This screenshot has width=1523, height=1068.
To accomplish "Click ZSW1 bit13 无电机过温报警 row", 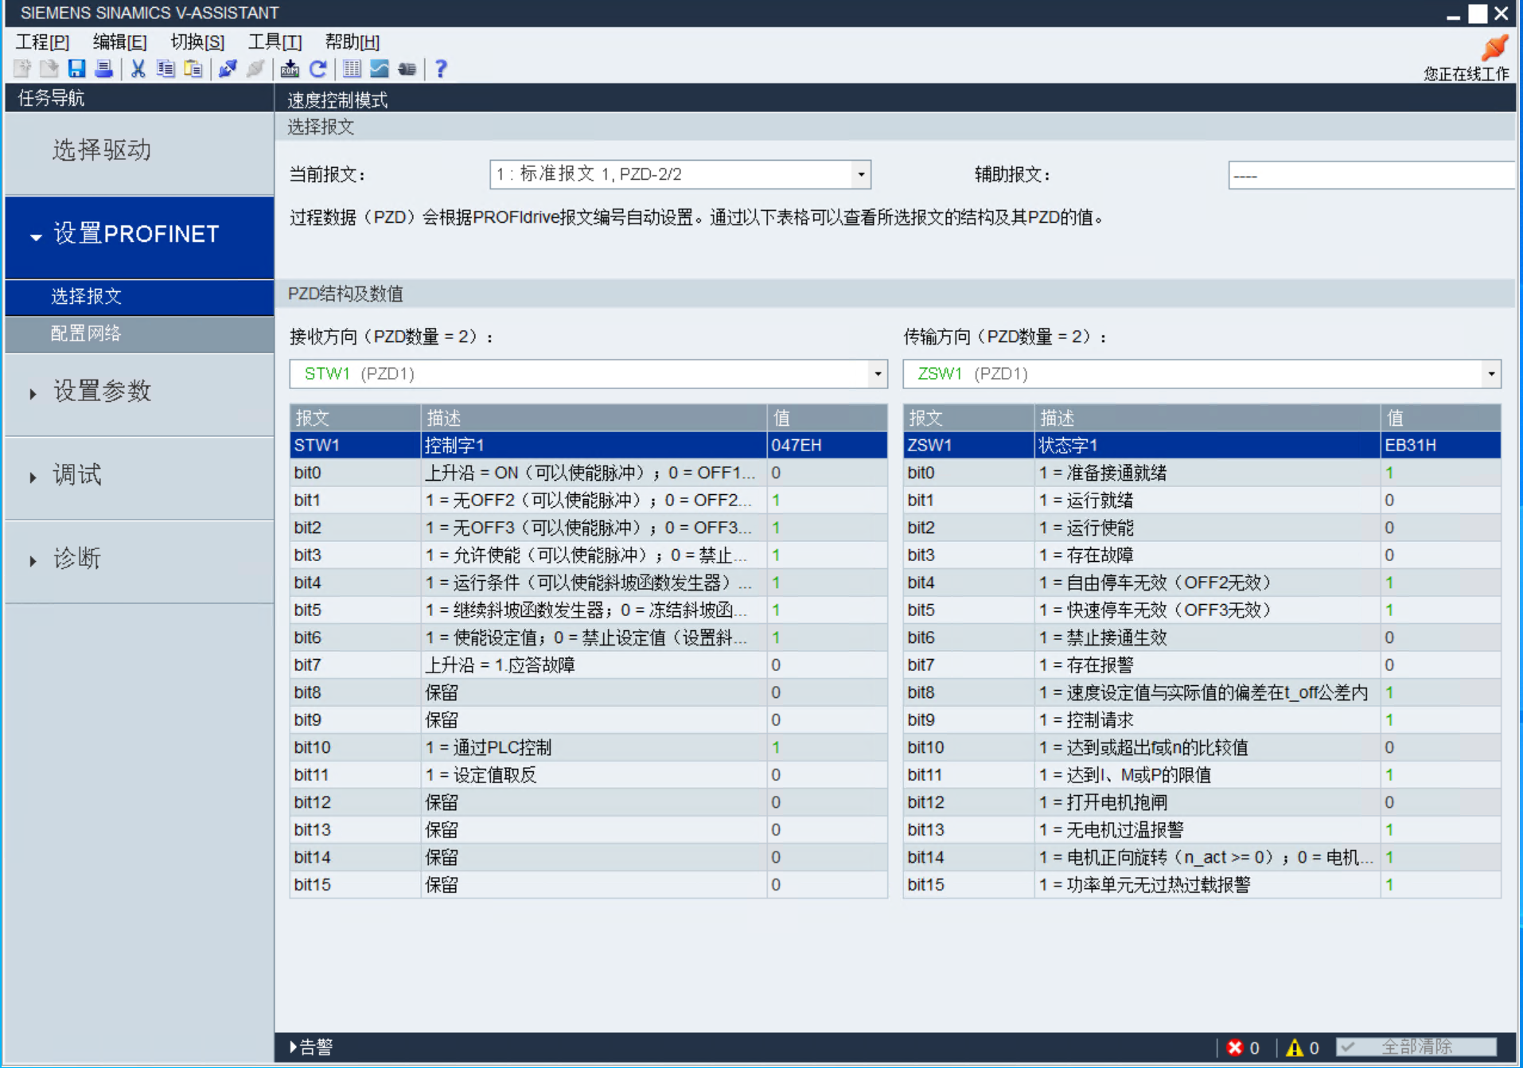I will pos(1202,829).
